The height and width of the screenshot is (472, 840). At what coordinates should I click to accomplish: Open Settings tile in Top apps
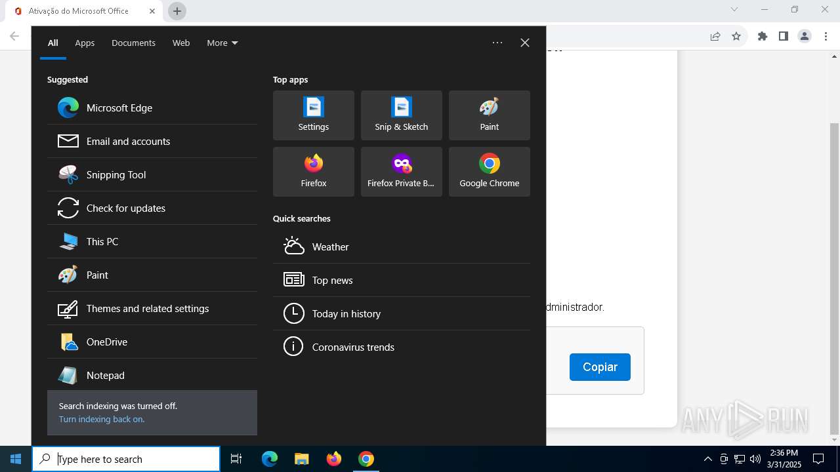pos(314,115)
